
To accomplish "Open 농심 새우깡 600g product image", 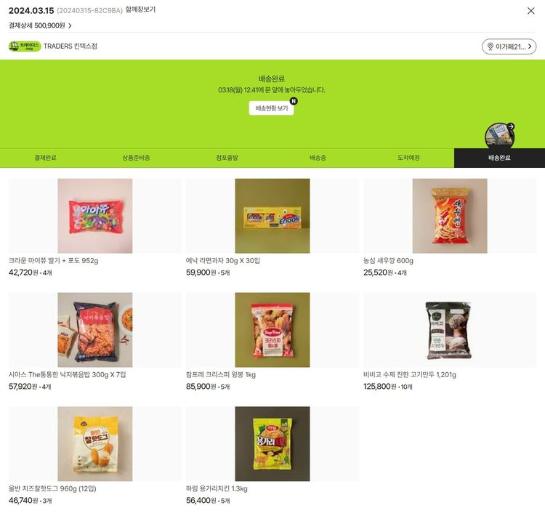I will [450, 216].
